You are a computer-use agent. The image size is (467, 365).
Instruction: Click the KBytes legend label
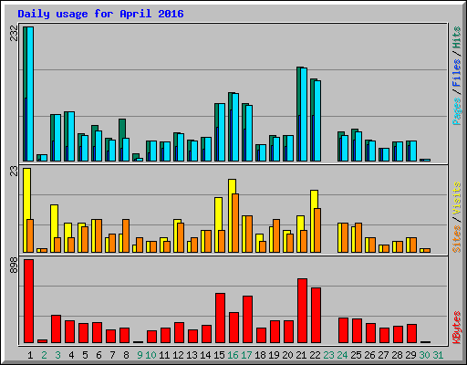point(456,328)
